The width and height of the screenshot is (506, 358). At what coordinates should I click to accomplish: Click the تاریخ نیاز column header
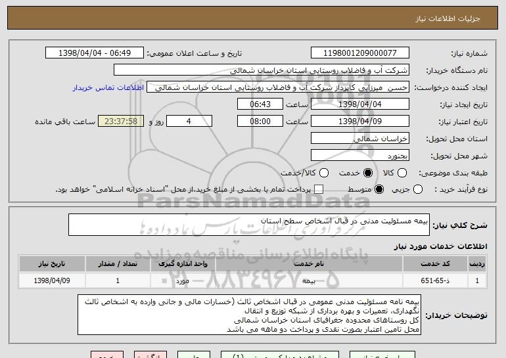52,264
